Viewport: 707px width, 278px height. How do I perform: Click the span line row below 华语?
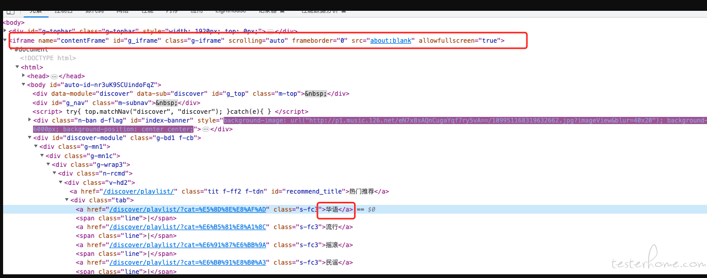point(126,218)
